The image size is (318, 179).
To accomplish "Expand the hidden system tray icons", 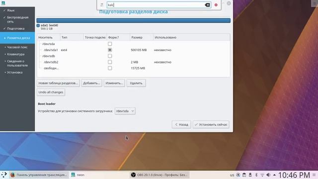I will [274, 175].
